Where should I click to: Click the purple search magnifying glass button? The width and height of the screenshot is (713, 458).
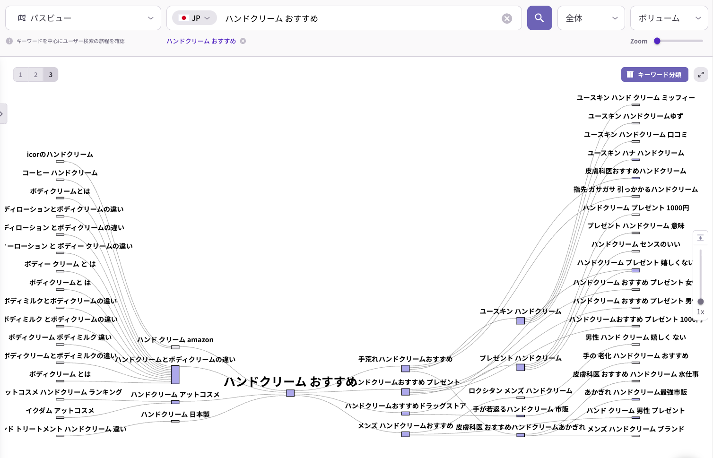coord(539,17)
